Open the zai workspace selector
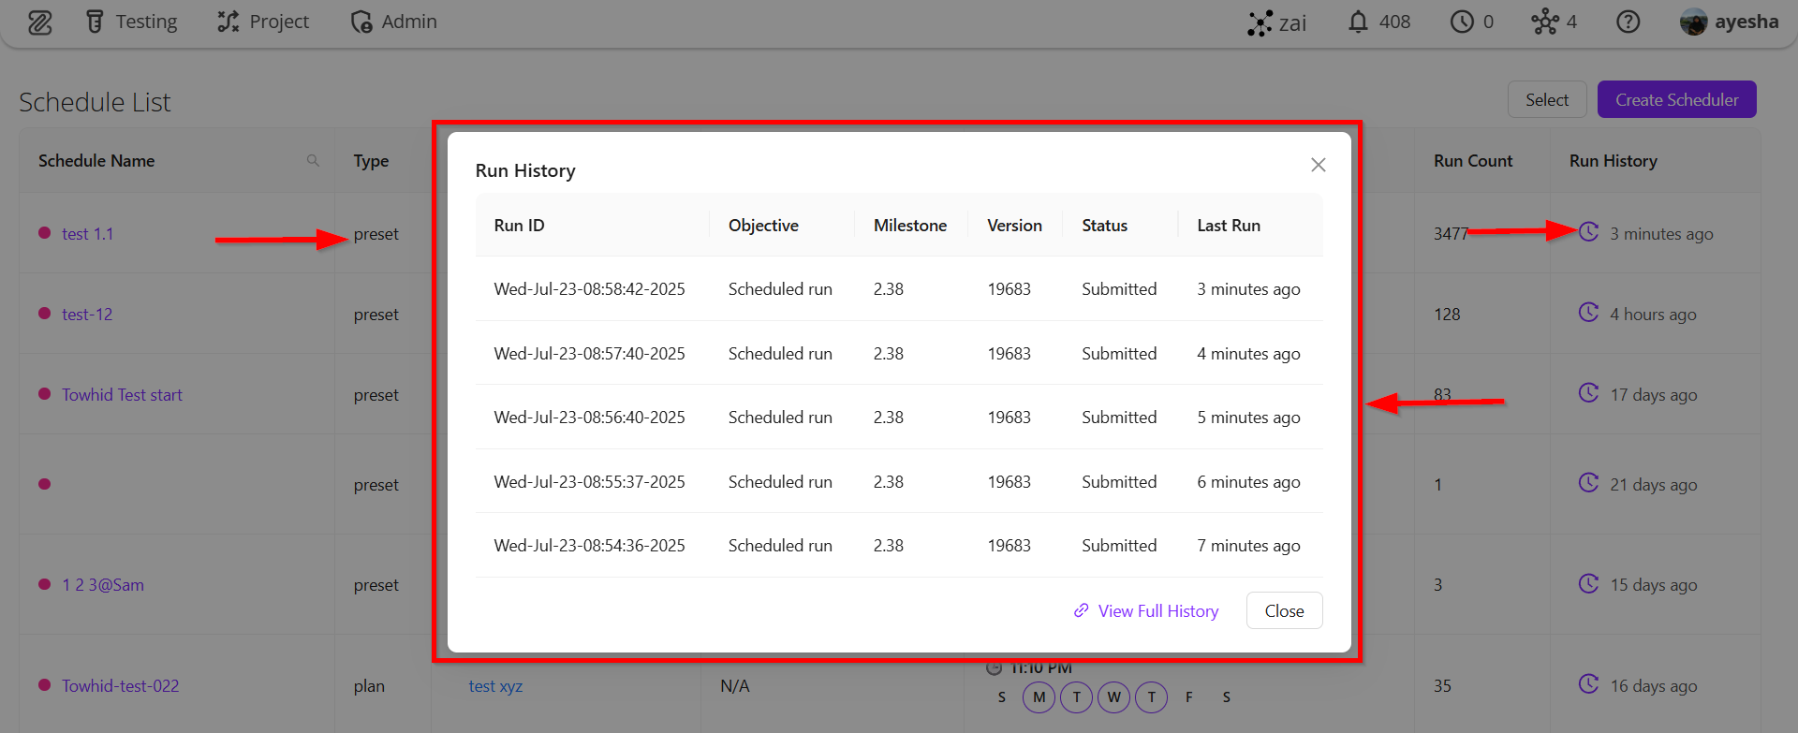This screenshot has width=1798, height=733. tap(1276, 22)
